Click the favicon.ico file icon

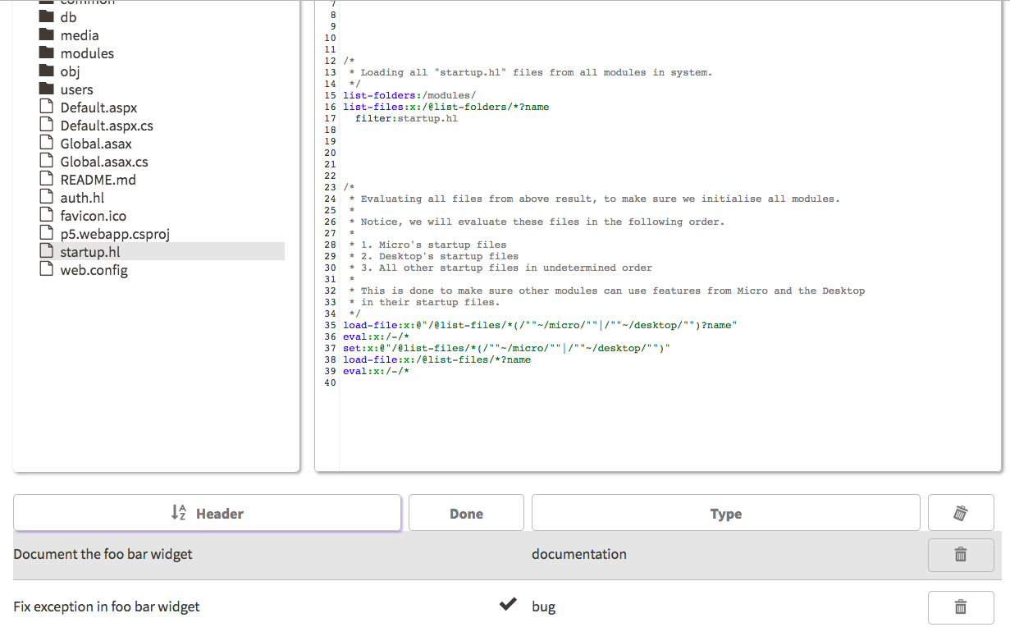46,216
